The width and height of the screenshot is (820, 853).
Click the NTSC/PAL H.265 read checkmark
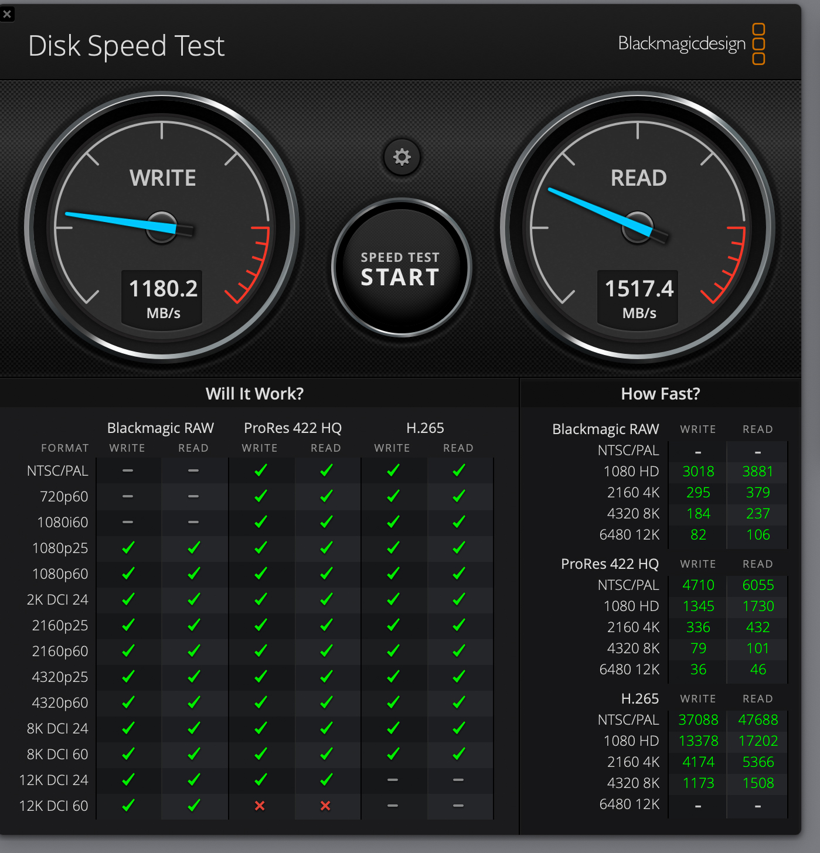tap(458, 470)
